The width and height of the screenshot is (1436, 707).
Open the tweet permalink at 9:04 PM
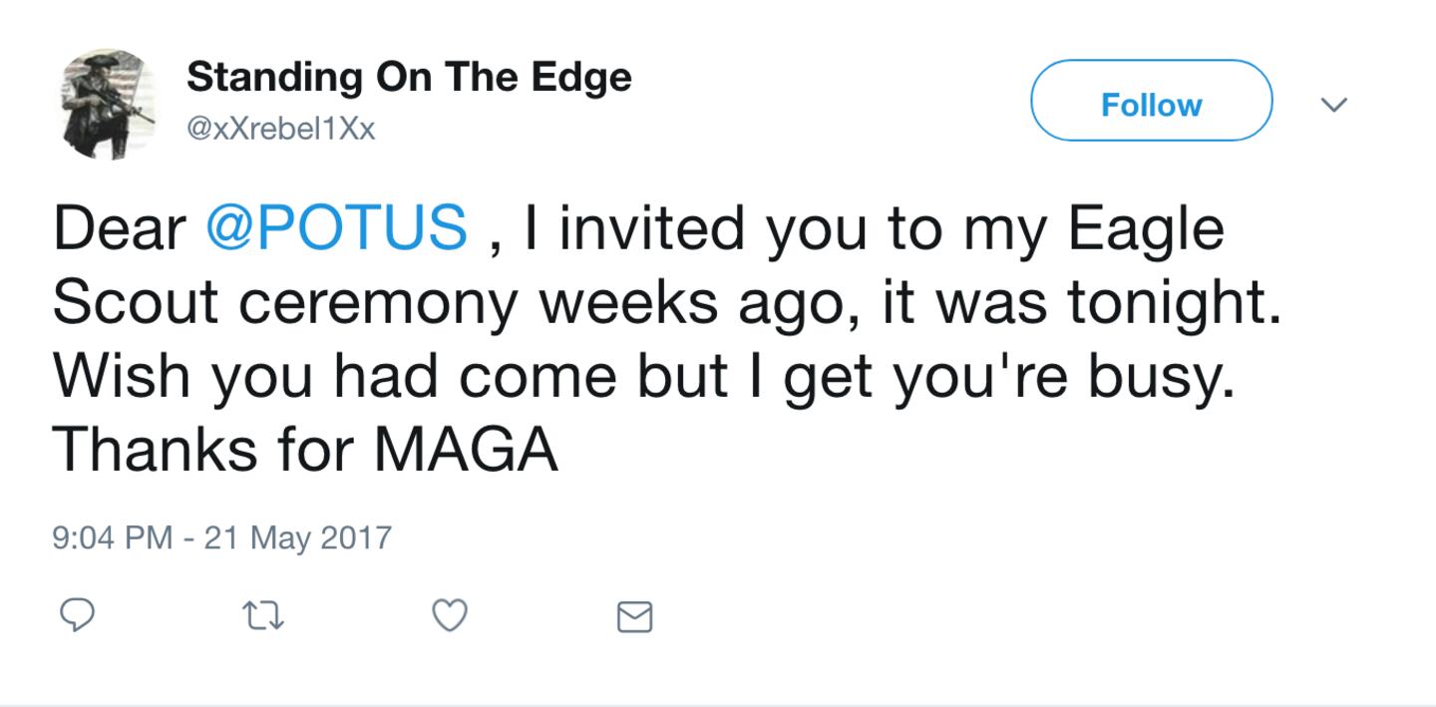pyautogui.click(x=112, y=538)
